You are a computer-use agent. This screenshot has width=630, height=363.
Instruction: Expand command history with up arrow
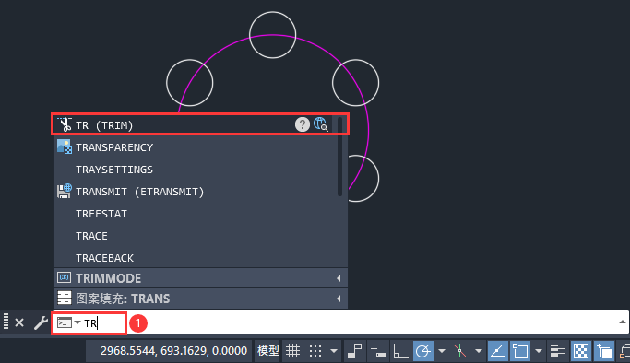(x=622, y=322)
